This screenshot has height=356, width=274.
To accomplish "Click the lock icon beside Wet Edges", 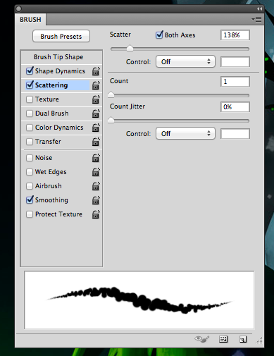I will pos(96,172).
